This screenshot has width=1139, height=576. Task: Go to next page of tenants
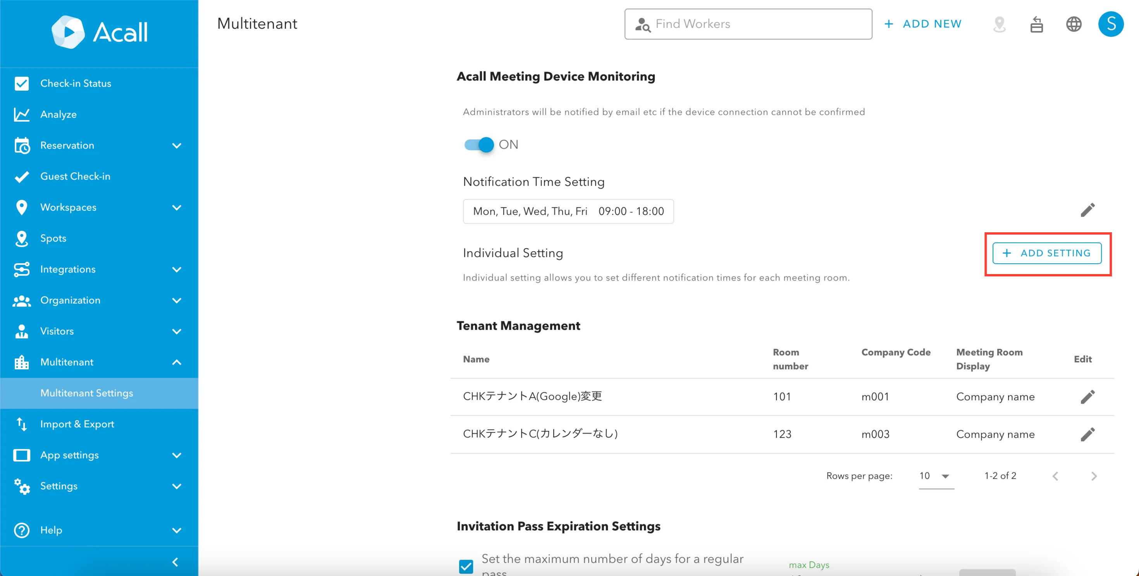click(1093, 476)
